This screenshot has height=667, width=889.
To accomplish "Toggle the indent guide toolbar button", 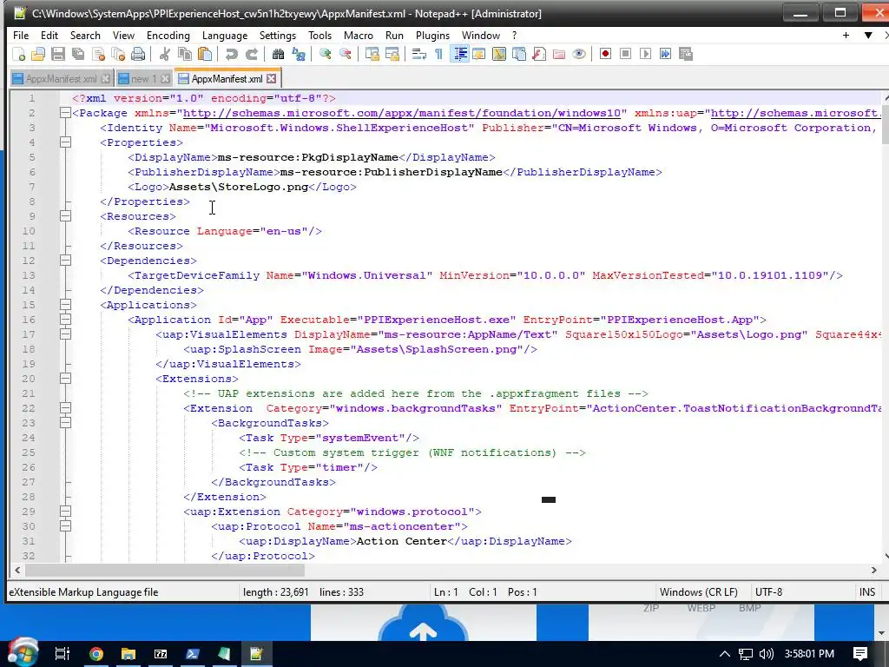I will pyautogui.click(x=459, y=54).
